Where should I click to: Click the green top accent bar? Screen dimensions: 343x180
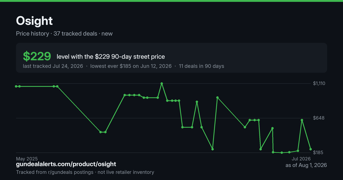click(171, 1)
